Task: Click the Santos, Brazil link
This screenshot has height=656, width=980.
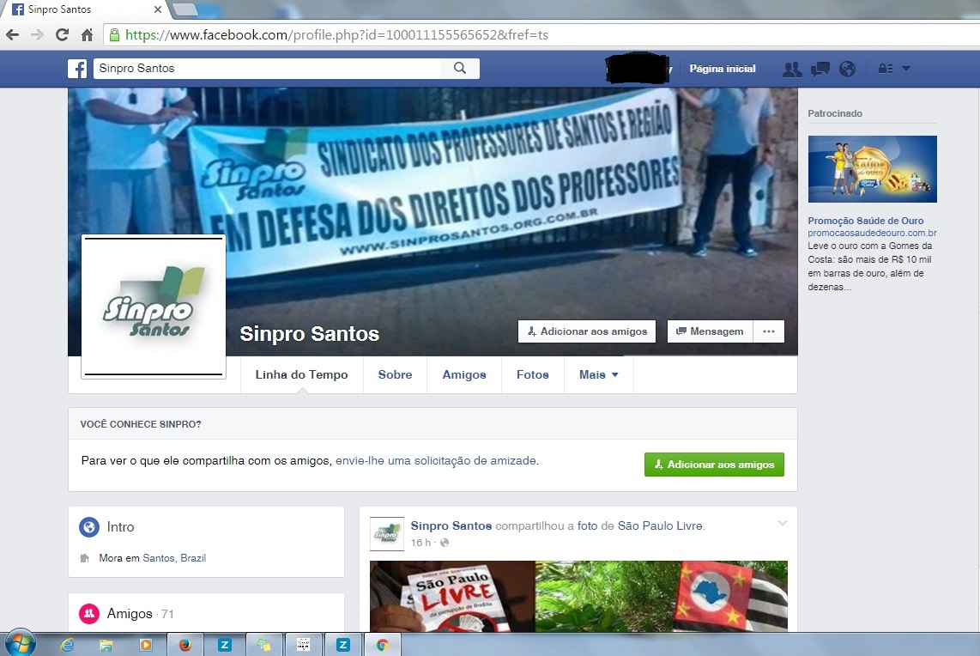Action: coord(174,558)
